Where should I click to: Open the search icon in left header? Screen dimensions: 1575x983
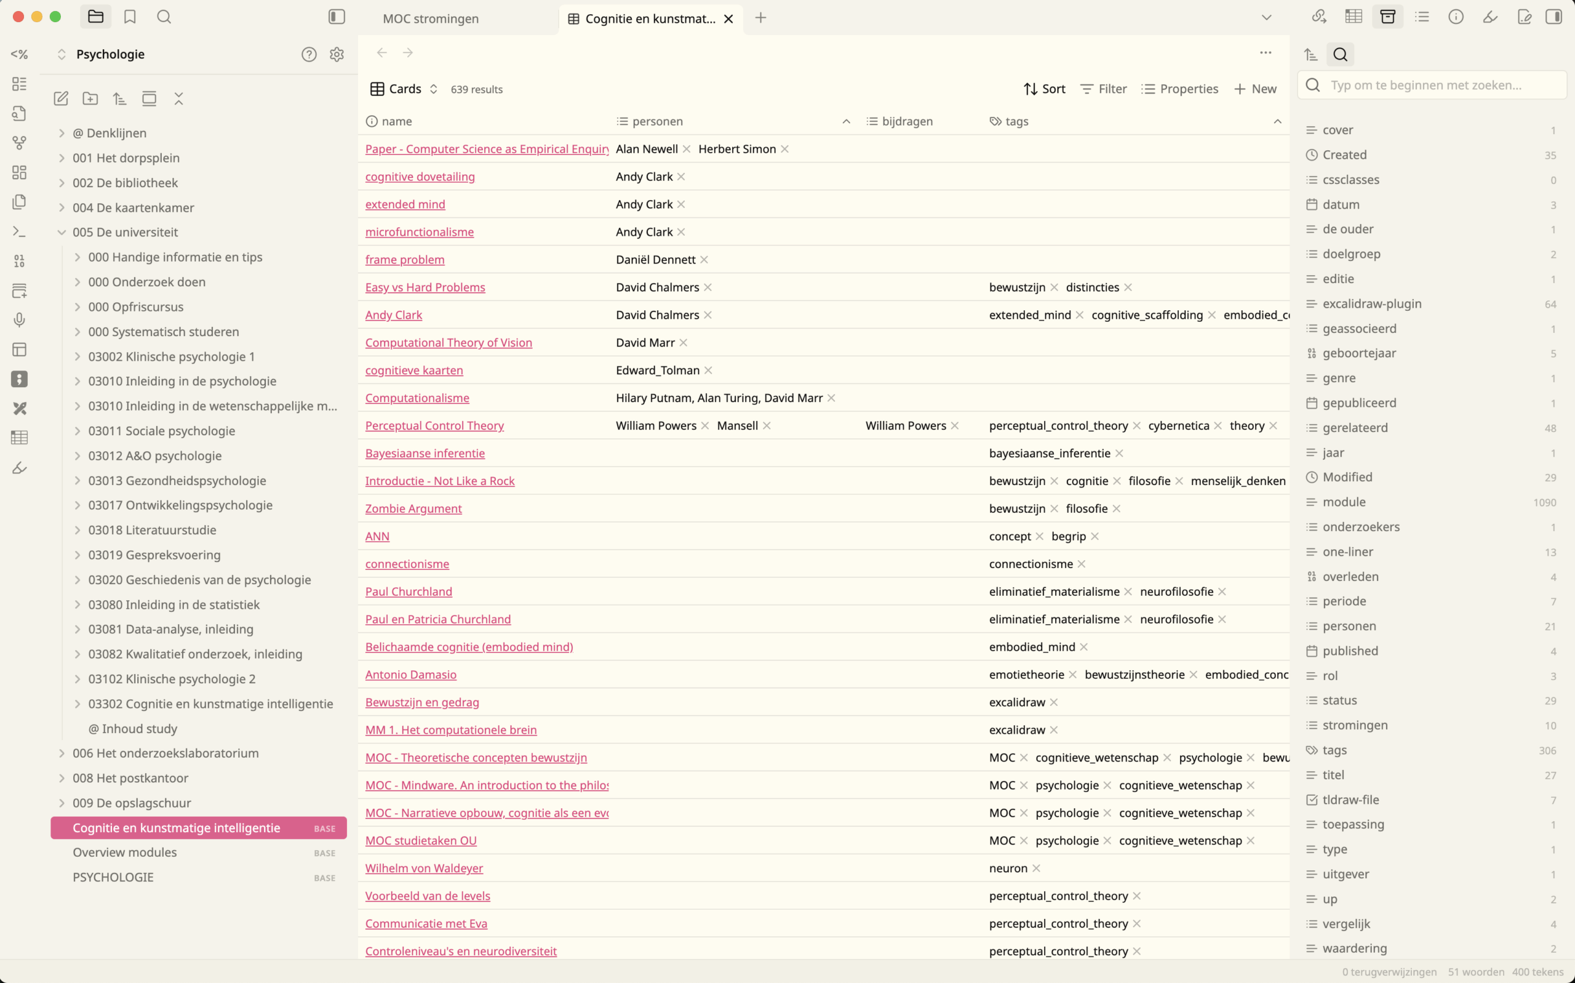pyautogui.click(x=164, y=17)
